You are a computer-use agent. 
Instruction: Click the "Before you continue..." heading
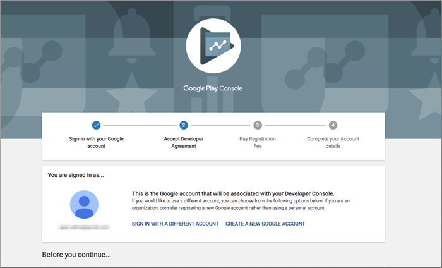pos(76,255)
